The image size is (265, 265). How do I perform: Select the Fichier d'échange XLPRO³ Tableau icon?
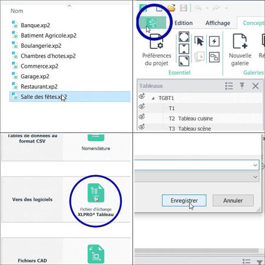tap(96, 193)
